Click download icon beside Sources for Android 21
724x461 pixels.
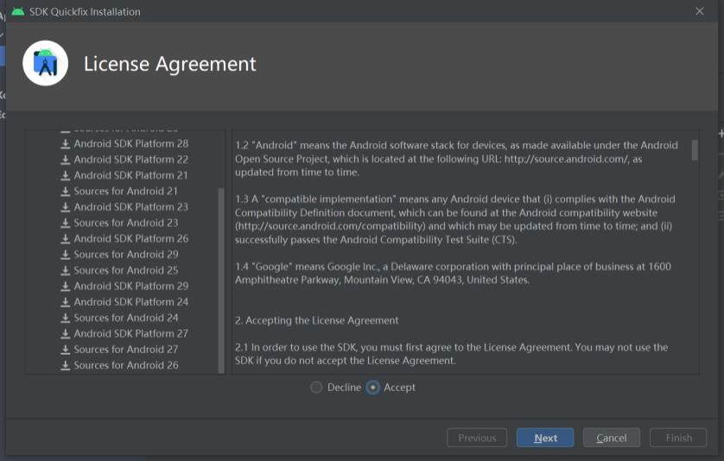pos(65,191)
